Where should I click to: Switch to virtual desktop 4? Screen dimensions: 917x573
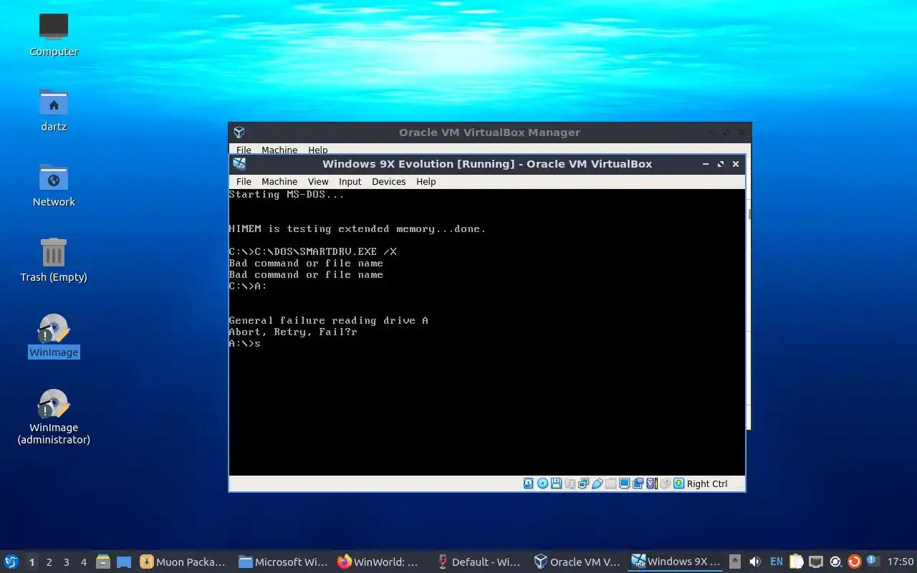(x=83, y=562)
